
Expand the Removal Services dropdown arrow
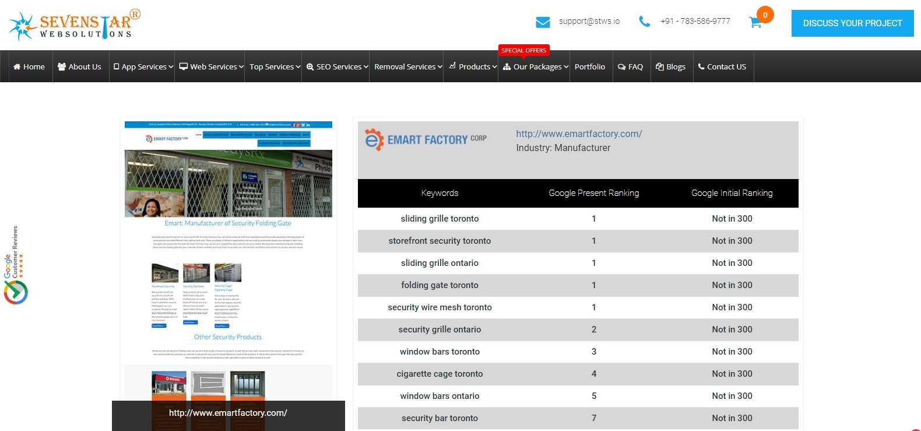(x=440, y=67)
